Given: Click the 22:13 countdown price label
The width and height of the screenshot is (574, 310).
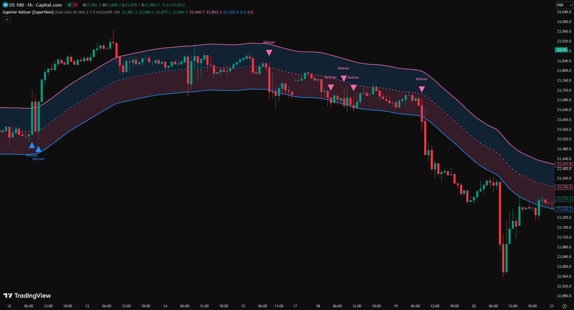Looking at the screenshot, I should pos(561,50).
